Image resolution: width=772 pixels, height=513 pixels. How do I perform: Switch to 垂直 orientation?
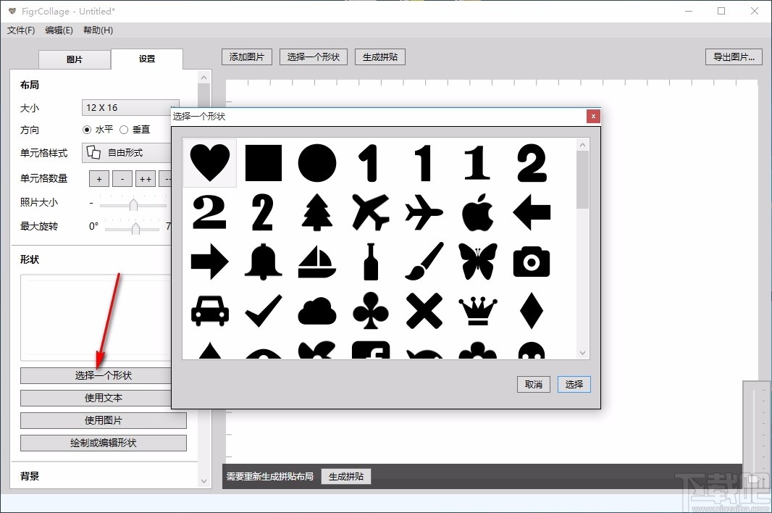(125, 129)
